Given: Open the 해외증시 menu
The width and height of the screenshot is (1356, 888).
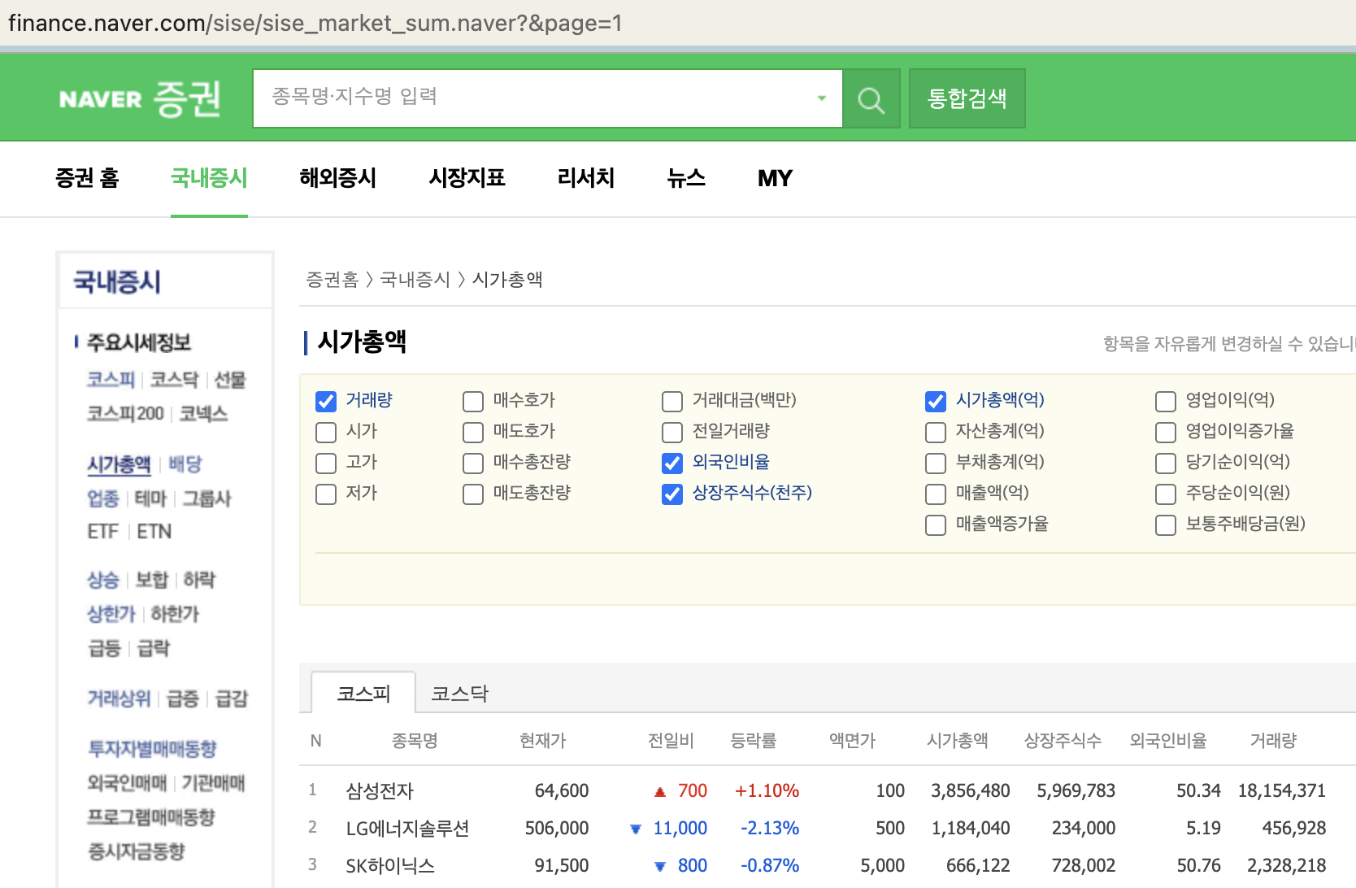Looking at the screenshot, I should [338, 178].
